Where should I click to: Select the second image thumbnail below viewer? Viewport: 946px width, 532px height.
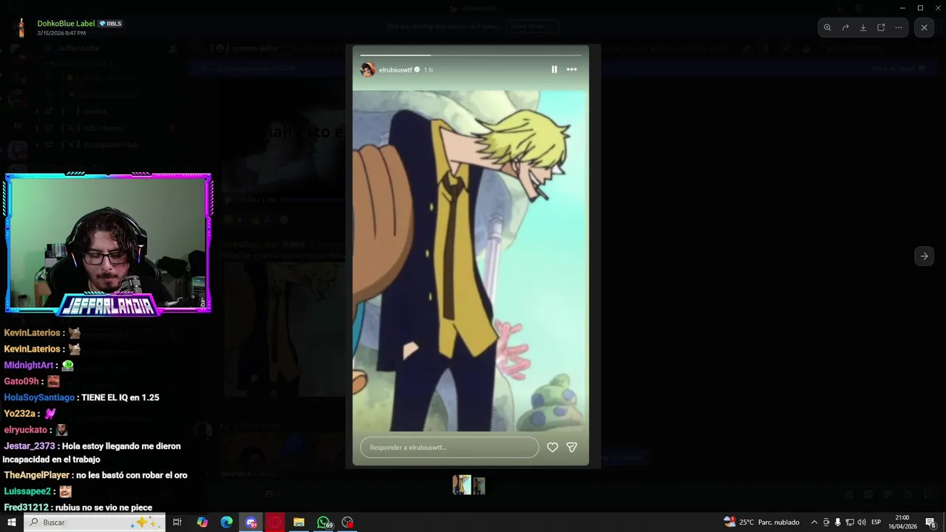pos(479,485)
